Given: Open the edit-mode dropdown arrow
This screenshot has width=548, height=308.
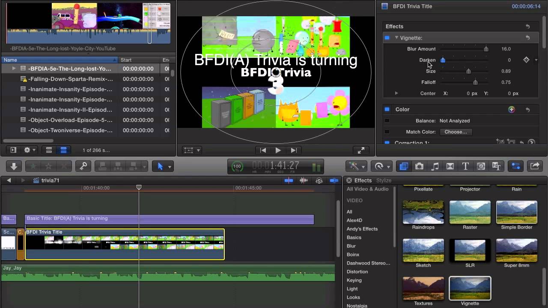Looking at the screenshot, I should [144, 166].
